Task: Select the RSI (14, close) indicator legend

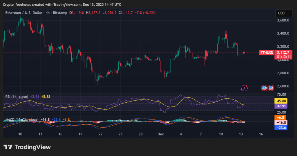Action: point(17,97)
